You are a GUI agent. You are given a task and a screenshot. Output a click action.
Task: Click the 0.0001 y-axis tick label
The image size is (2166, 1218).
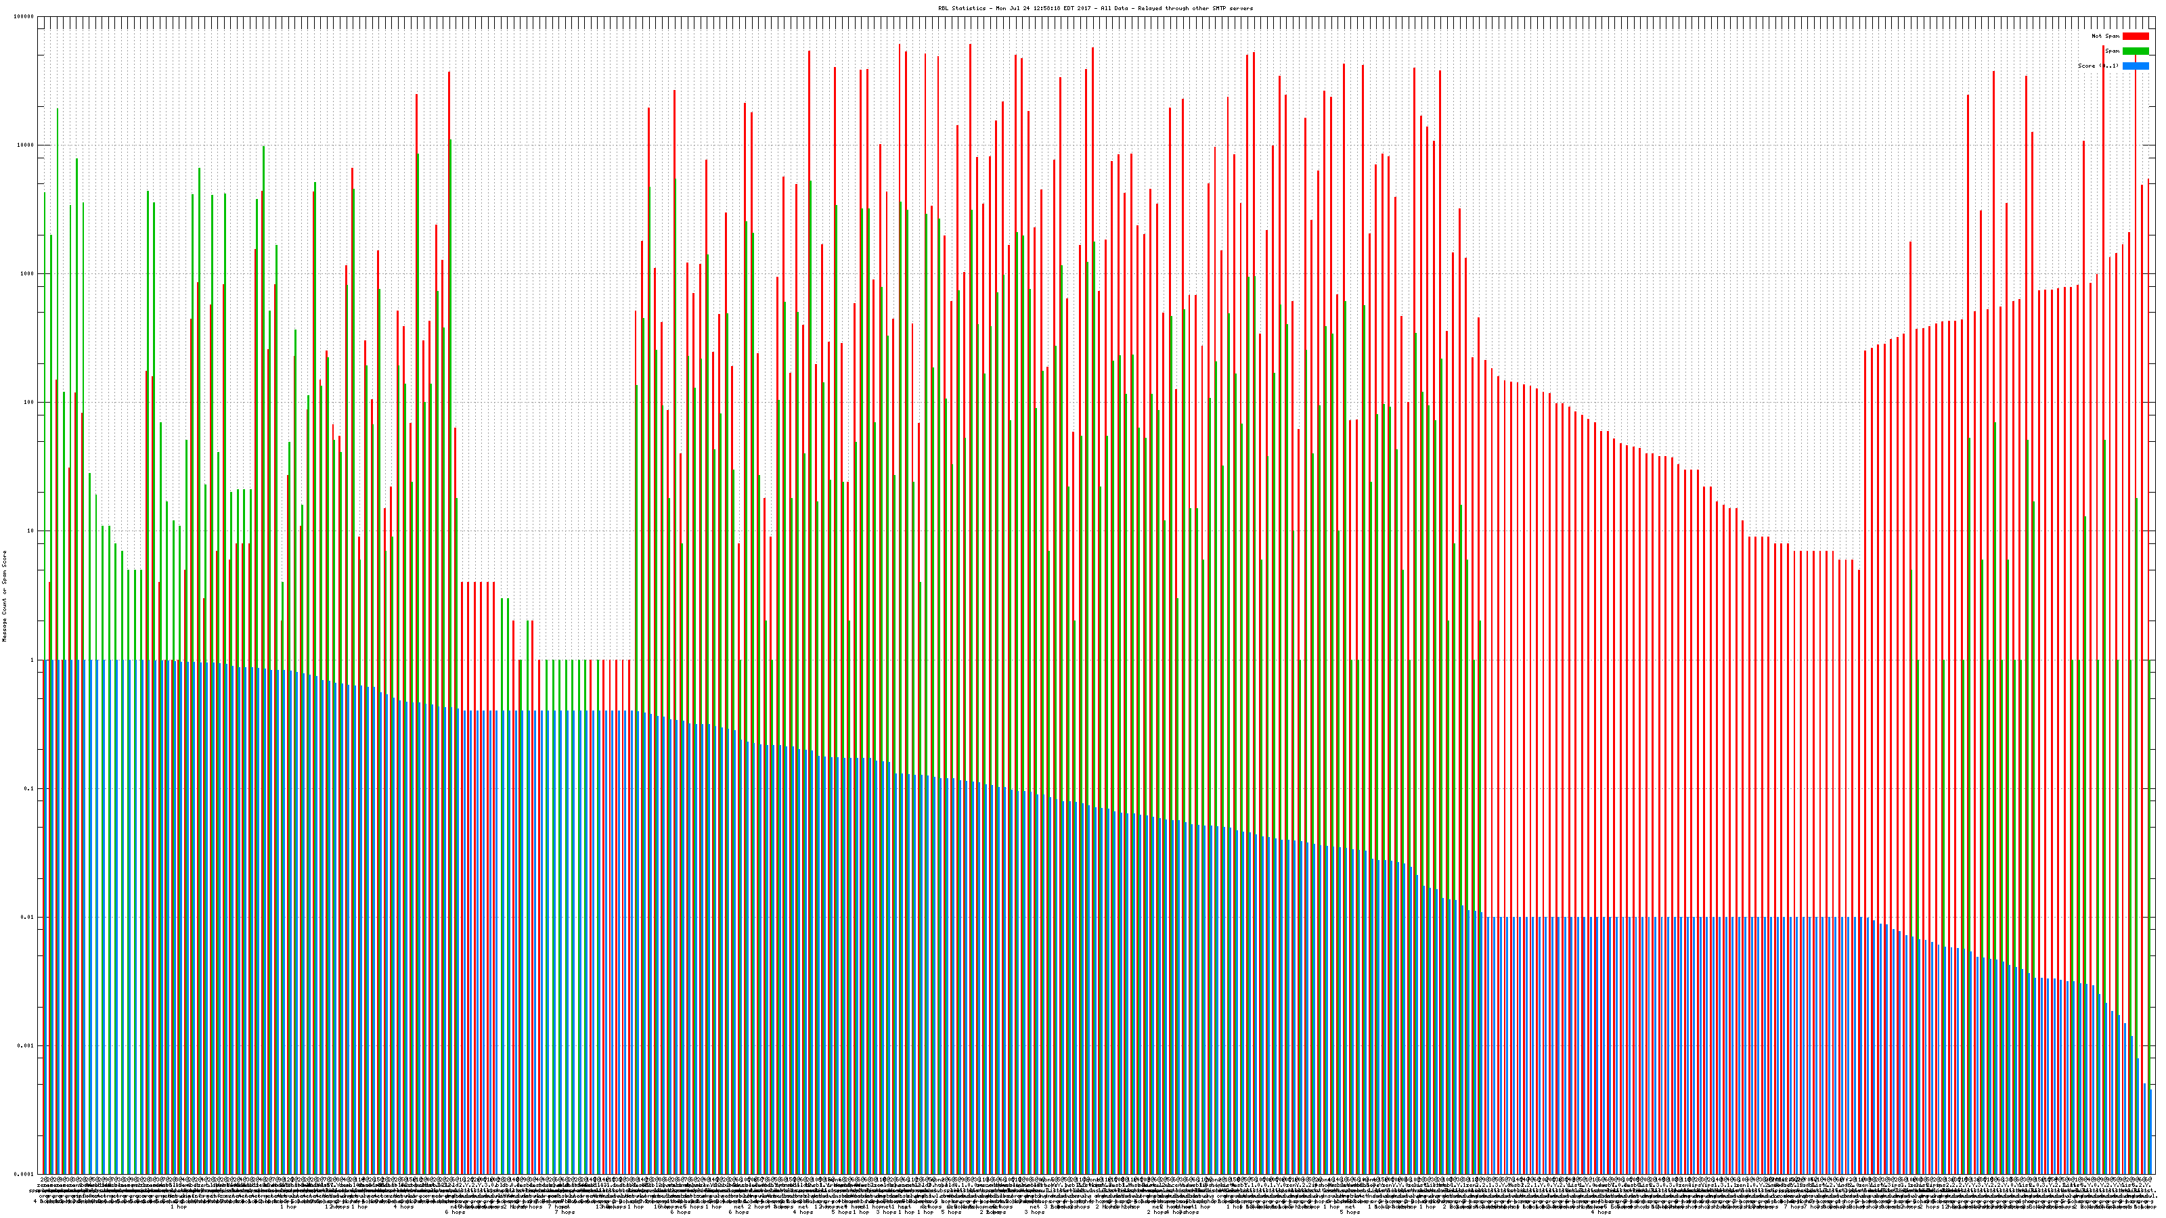[x=24, y=1174]
